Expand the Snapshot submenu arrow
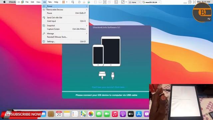 (87, 26)
